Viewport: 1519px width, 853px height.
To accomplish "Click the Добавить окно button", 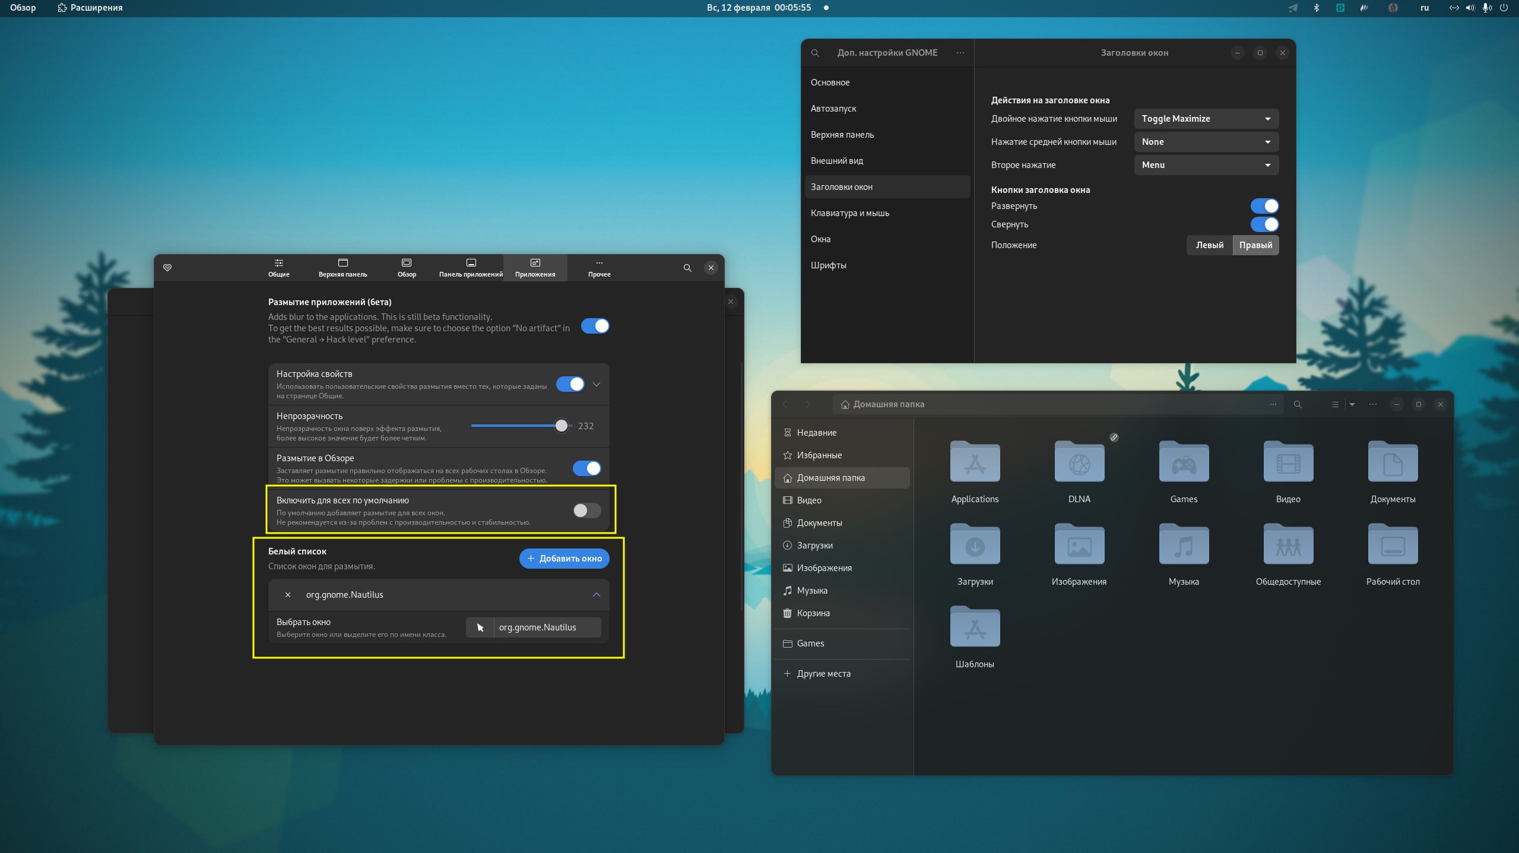I will click(564, 559).
